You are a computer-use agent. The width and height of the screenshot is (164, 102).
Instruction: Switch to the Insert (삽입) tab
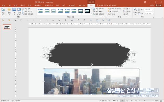(x=15, y=5)
